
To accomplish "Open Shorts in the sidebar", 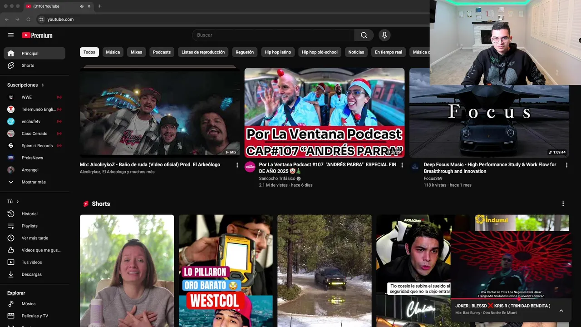I will pos(34,65).
